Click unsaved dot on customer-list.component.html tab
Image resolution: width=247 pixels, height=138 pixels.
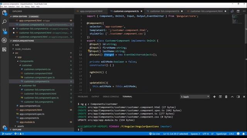(x=225, y=11)
